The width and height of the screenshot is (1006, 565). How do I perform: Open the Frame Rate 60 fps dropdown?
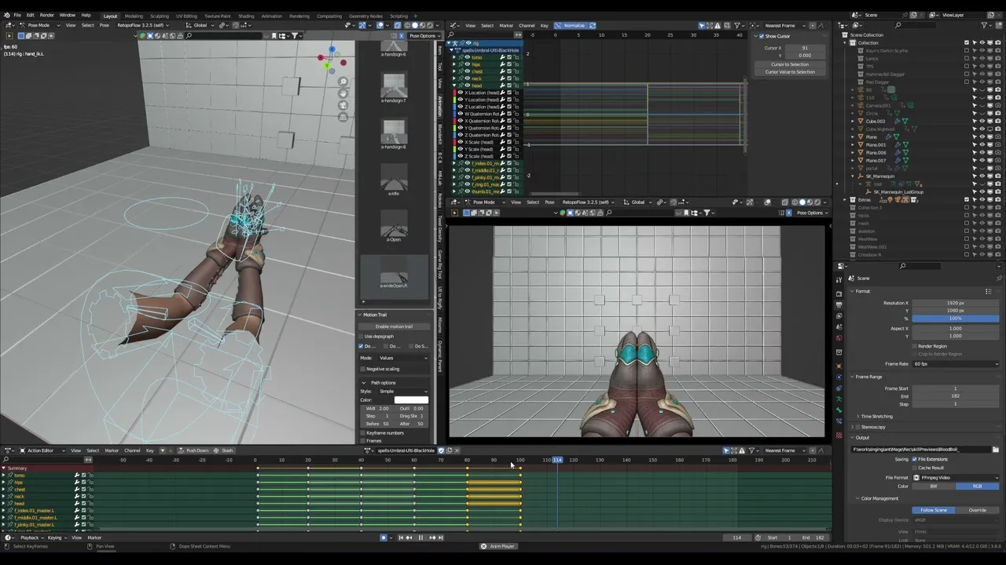click(x=955, y=364)
